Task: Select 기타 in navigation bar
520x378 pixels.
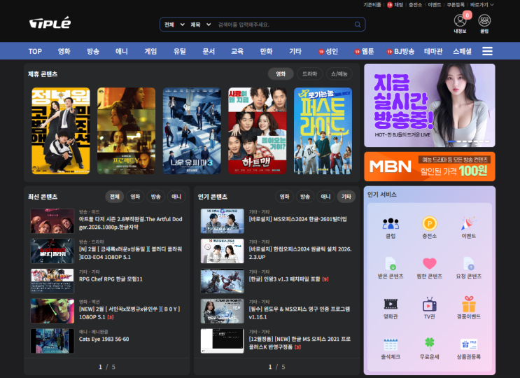Action: [295, 51]
